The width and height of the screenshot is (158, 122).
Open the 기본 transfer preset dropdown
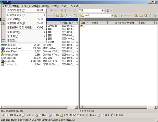(102, 10)
